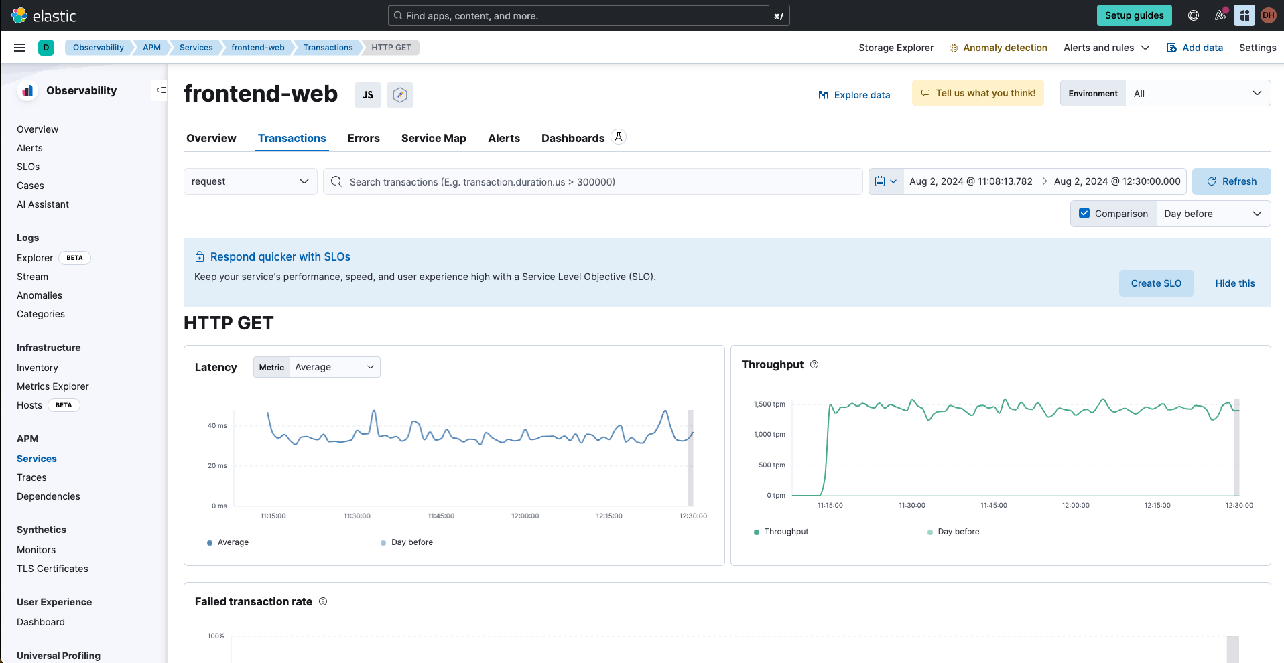Viewport: 1284px width, 663px height.
Task: Open the request transaction type dropdown
Action: coord(250,181)
